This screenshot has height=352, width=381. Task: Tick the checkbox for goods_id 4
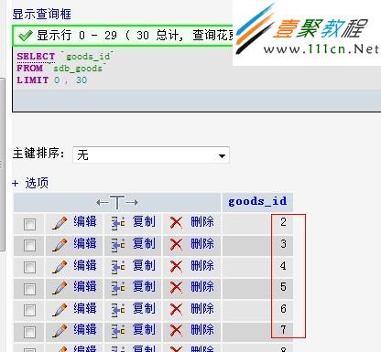click(29, 267)
